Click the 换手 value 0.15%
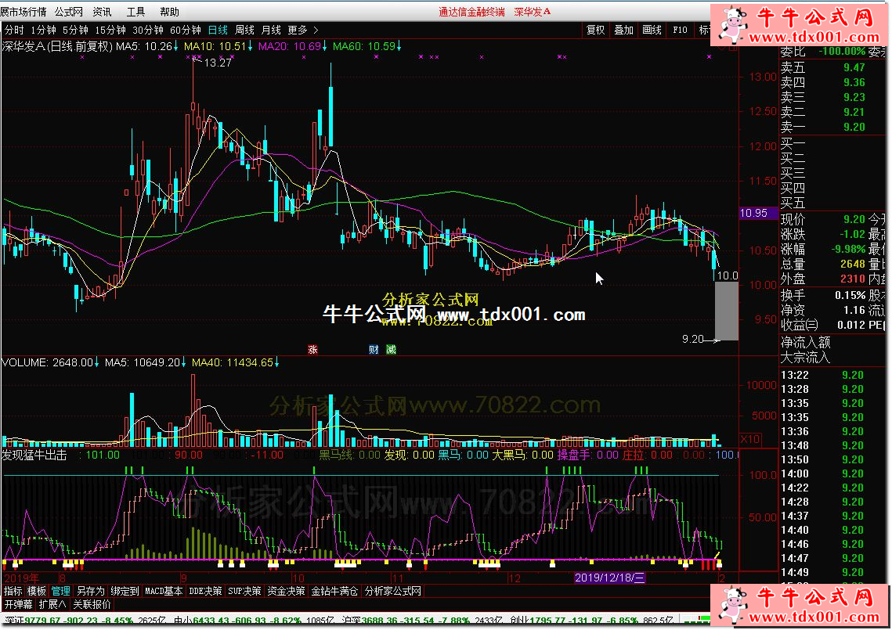The image size is (892, 630). click(850, 295)
